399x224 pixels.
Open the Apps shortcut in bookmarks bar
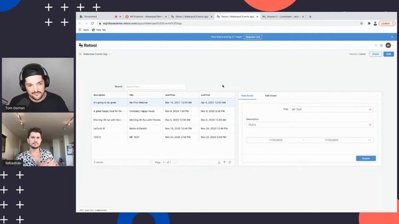coord(84,30)
